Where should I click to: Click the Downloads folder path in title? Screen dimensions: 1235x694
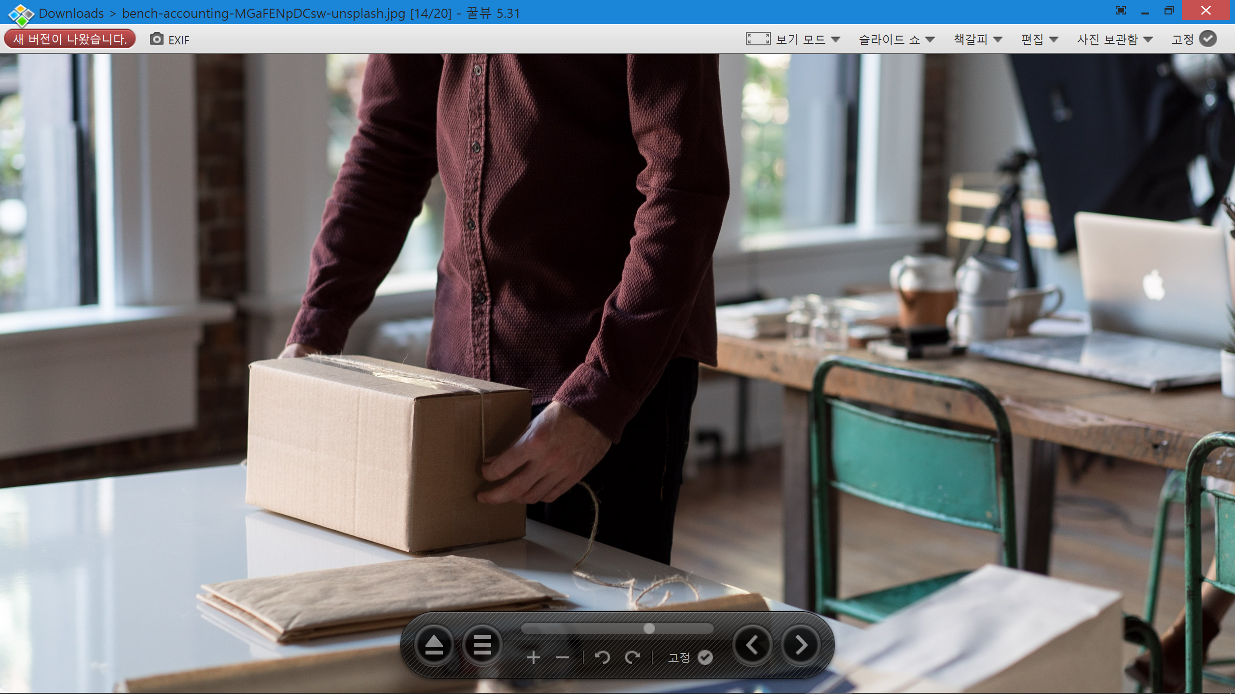[x=71, y=13]
